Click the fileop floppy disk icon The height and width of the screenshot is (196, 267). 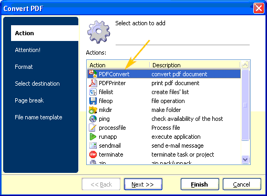[x=93, y=101]
